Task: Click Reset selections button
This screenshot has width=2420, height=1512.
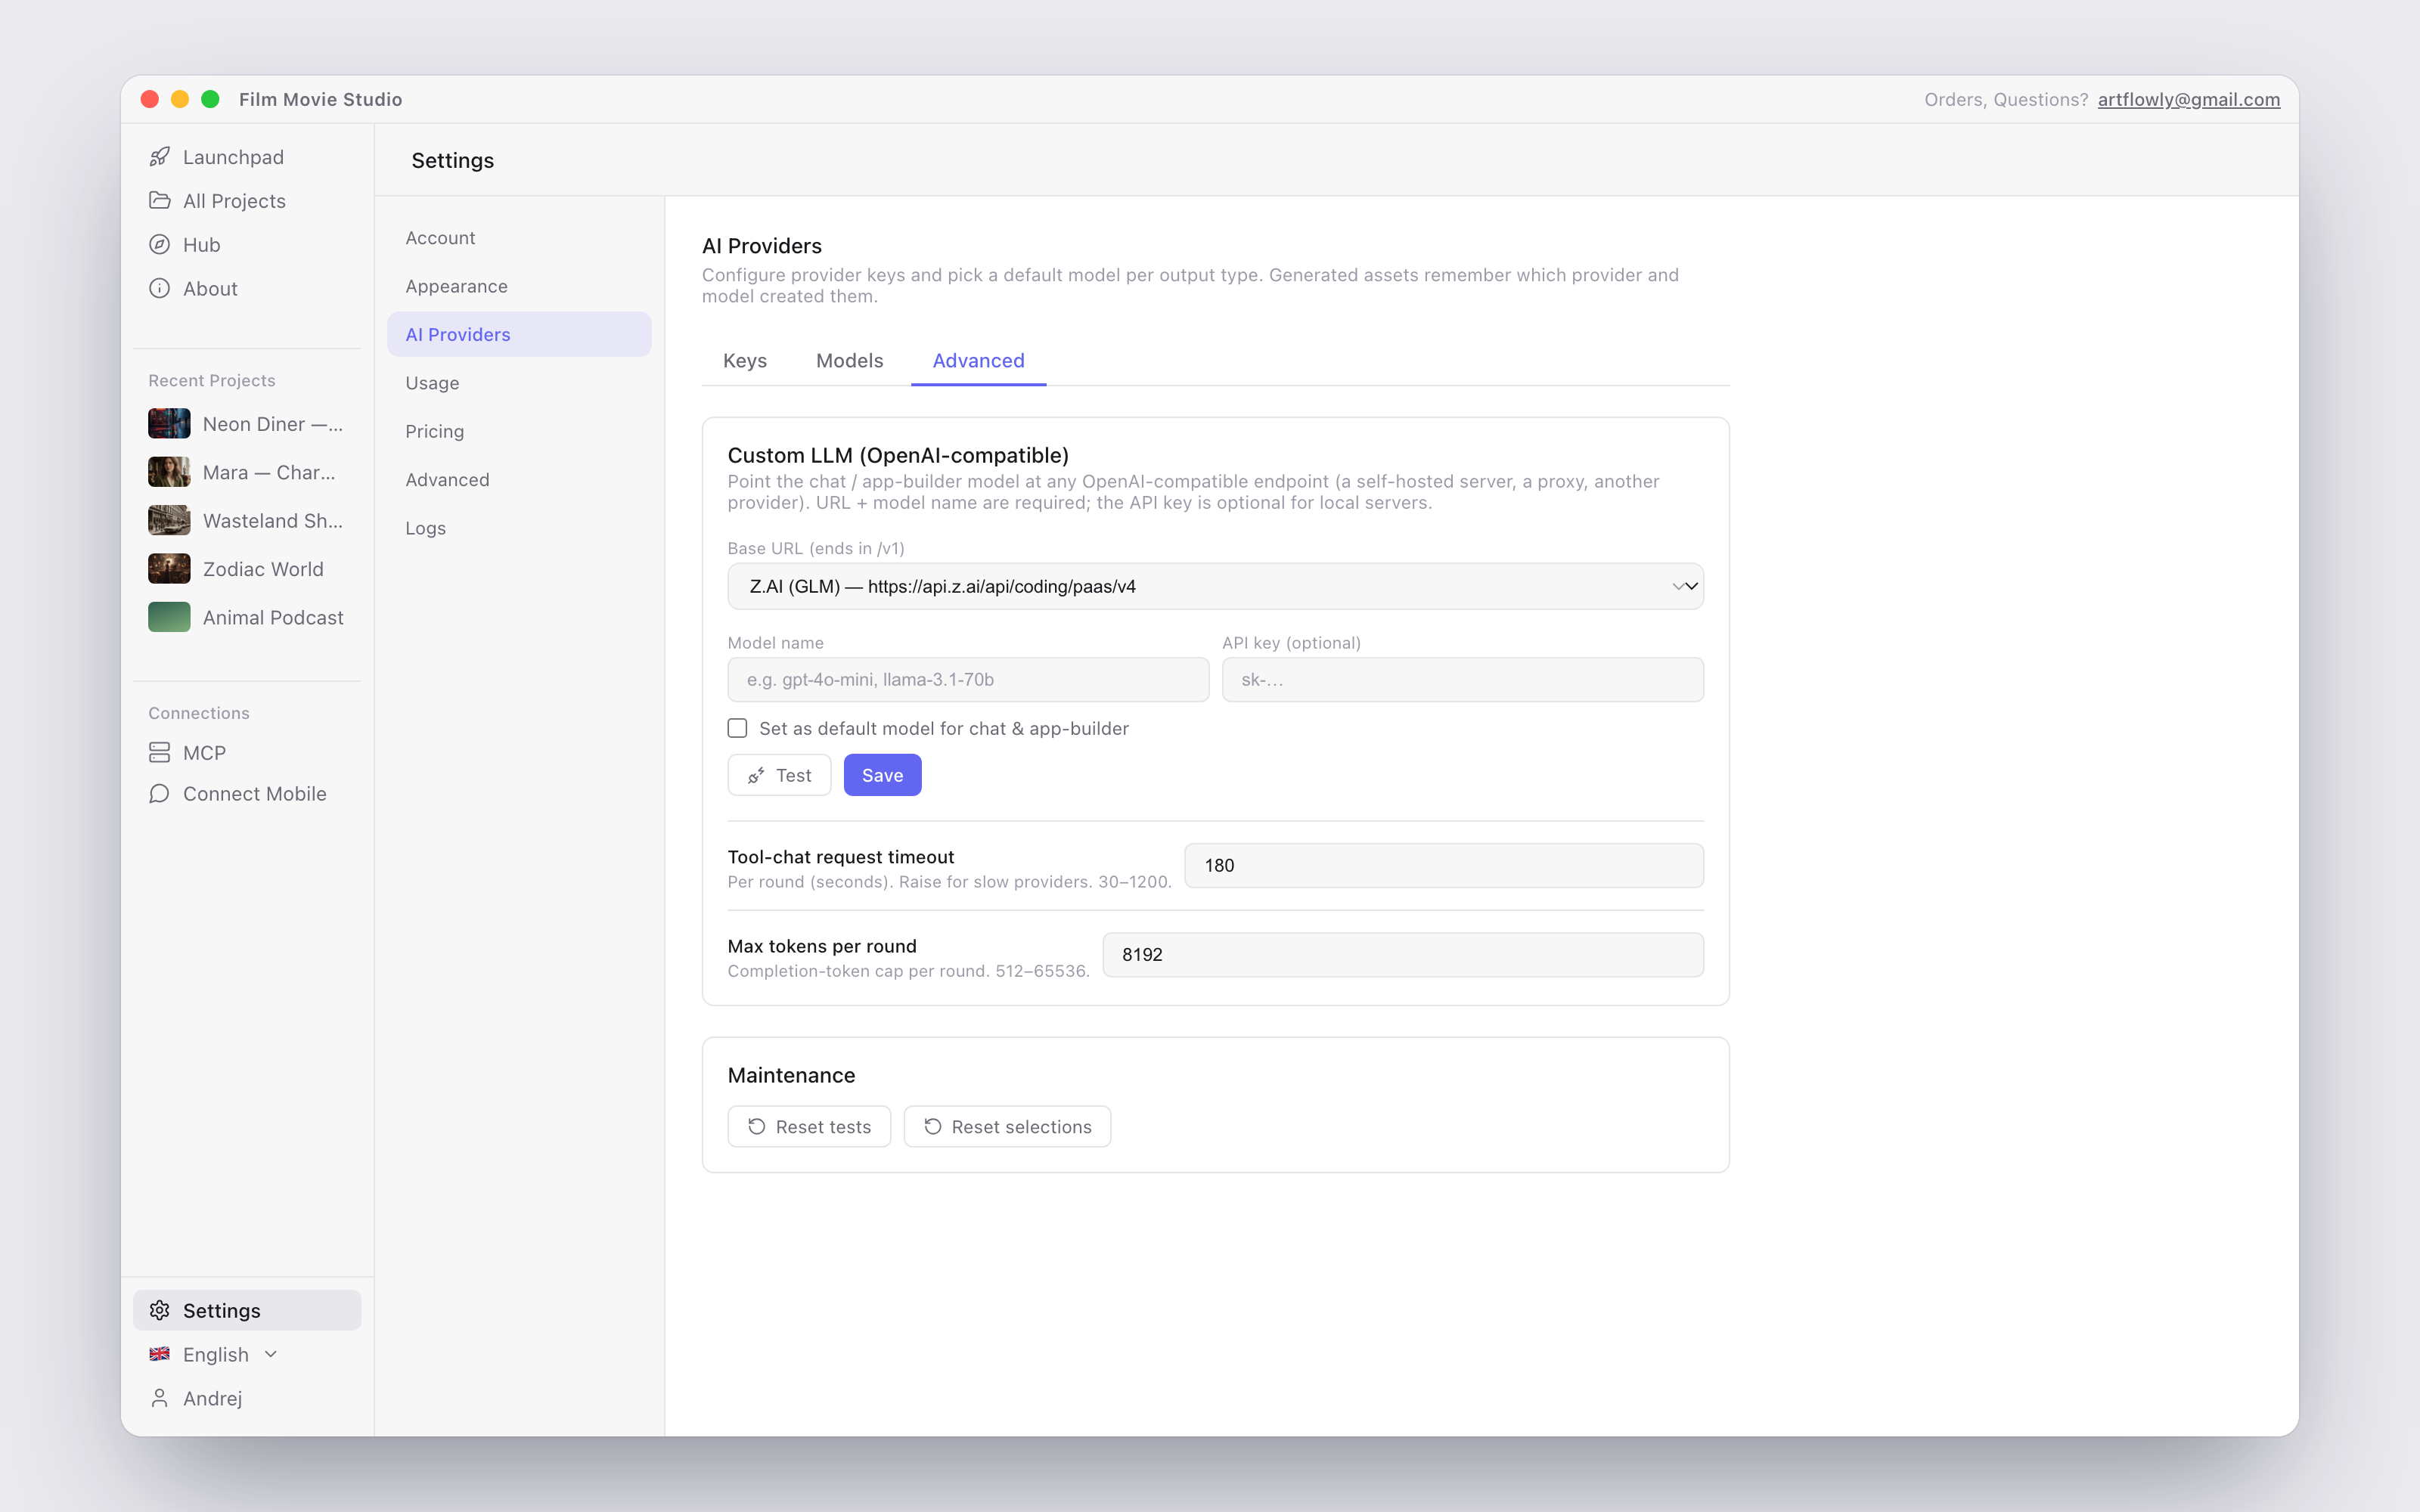Action: coord(1007,1126)
